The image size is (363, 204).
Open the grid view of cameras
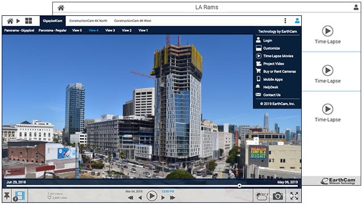[x=28, y=21]
